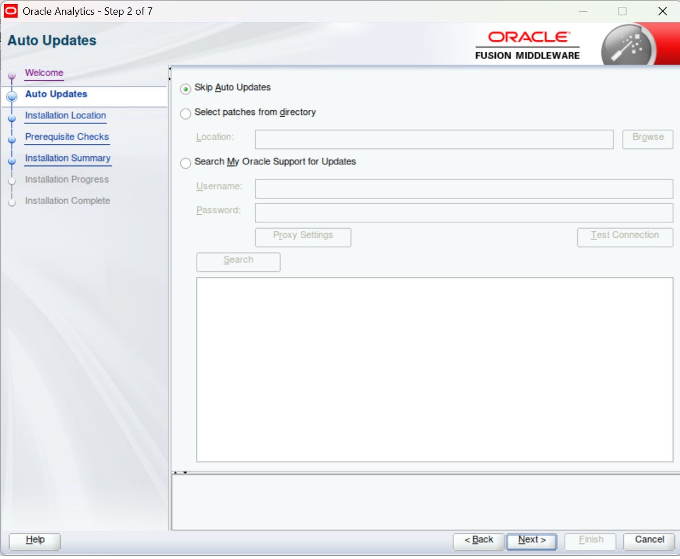The image size is (680, 559).
Task: Select Search My Oracle Support for Updates
Action: [186, 163]
